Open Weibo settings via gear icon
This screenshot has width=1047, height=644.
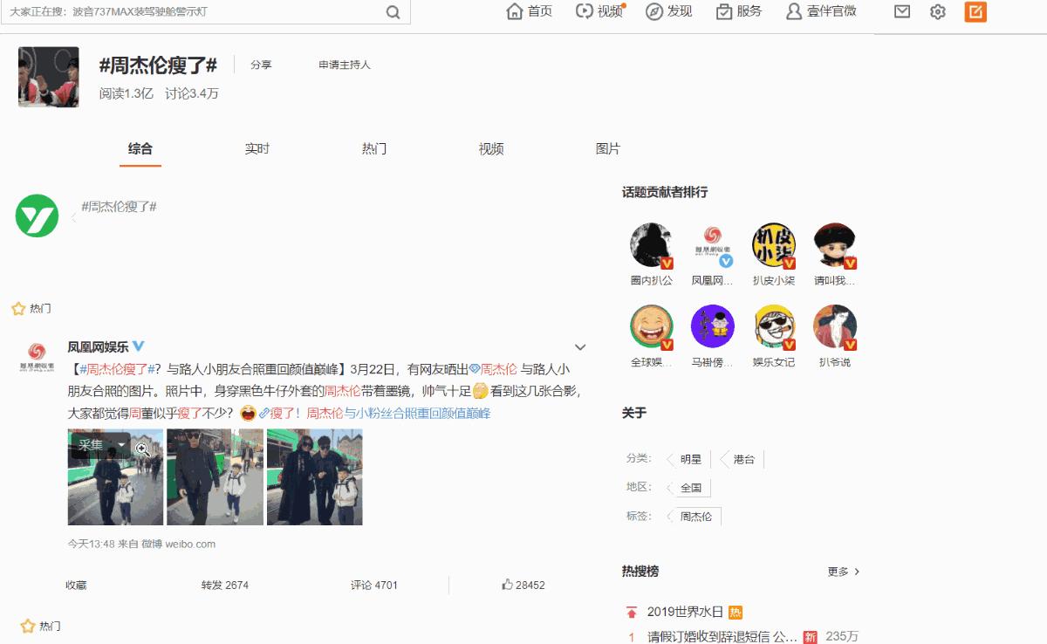936,12
